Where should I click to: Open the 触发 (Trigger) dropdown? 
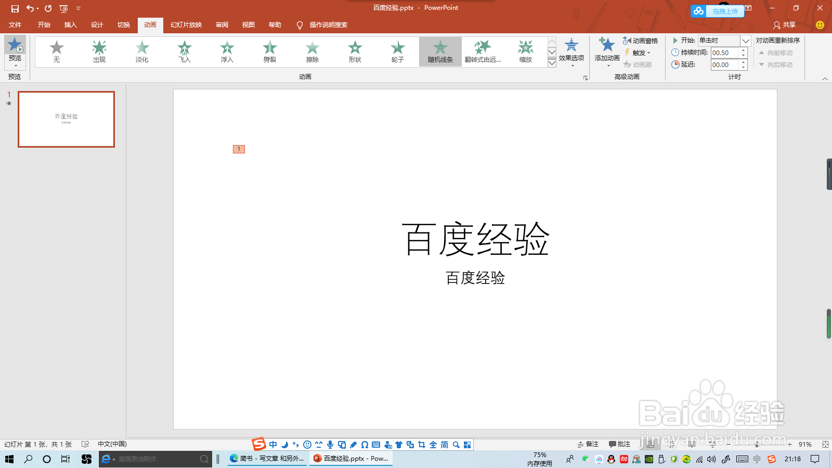[638, 53]
